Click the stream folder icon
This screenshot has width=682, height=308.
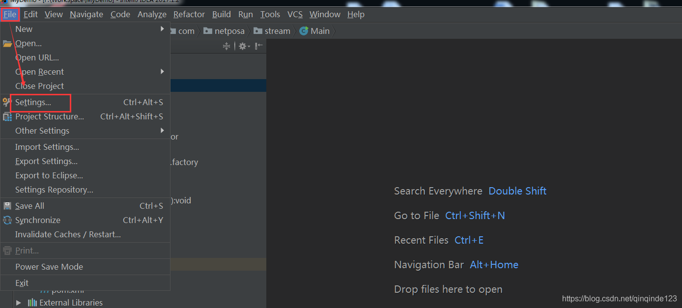[x=258, y=31]
